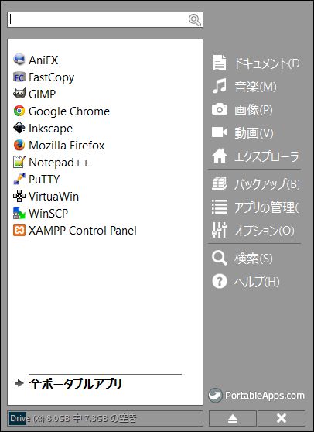Choose アプリの管理 menu item
Image resolution: width=314 pixels, height=432 pixels.
tap(266, 207)
